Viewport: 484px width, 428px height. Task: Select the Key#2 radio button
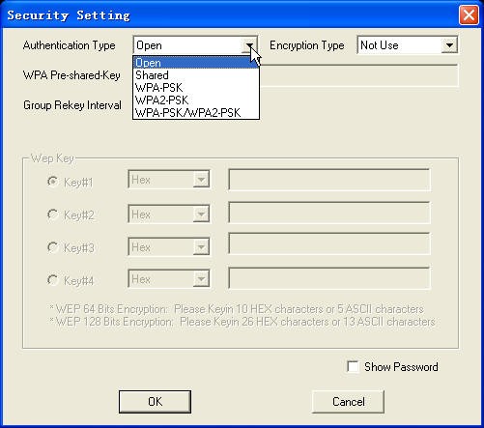pos(52,214)
